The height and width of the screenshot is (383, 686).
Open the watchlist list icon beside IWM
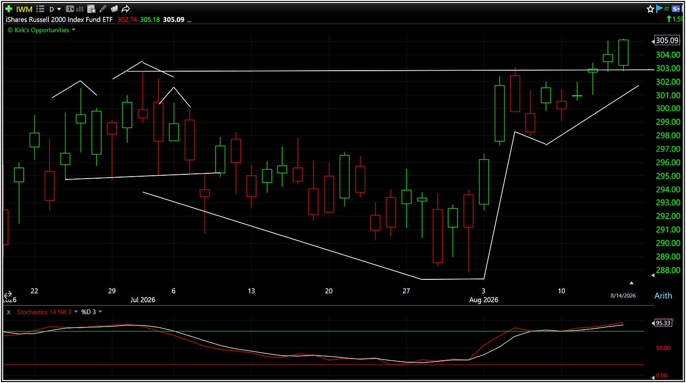[x=41, y=9]
